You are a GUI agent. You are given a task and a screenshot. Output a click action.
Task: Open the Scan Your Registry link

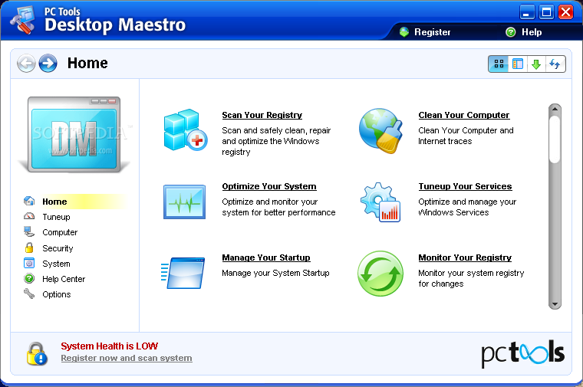click(x=262, y=115)
